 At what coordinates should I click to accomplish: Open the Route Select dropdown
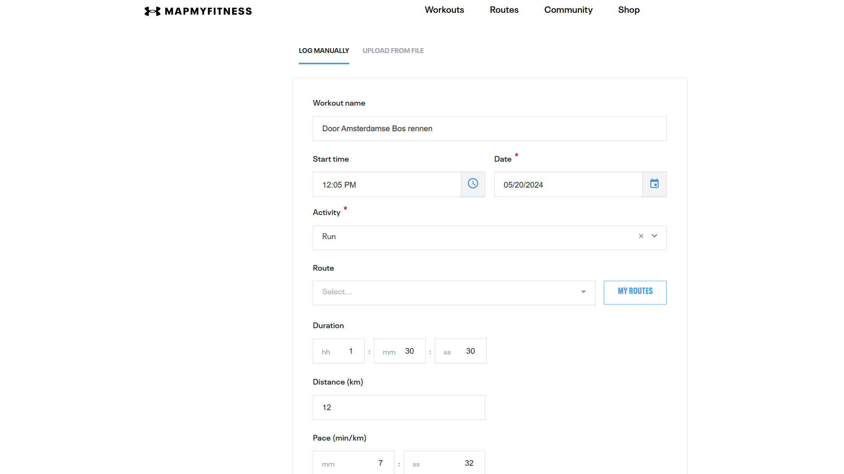click(x=444, y=292)
